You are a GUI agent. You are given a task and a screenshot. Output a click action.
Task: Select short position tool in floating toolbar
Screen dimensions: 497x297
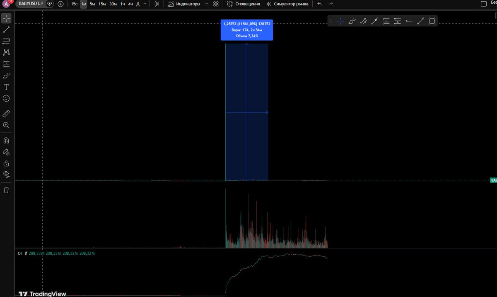[x=398, y=21]
